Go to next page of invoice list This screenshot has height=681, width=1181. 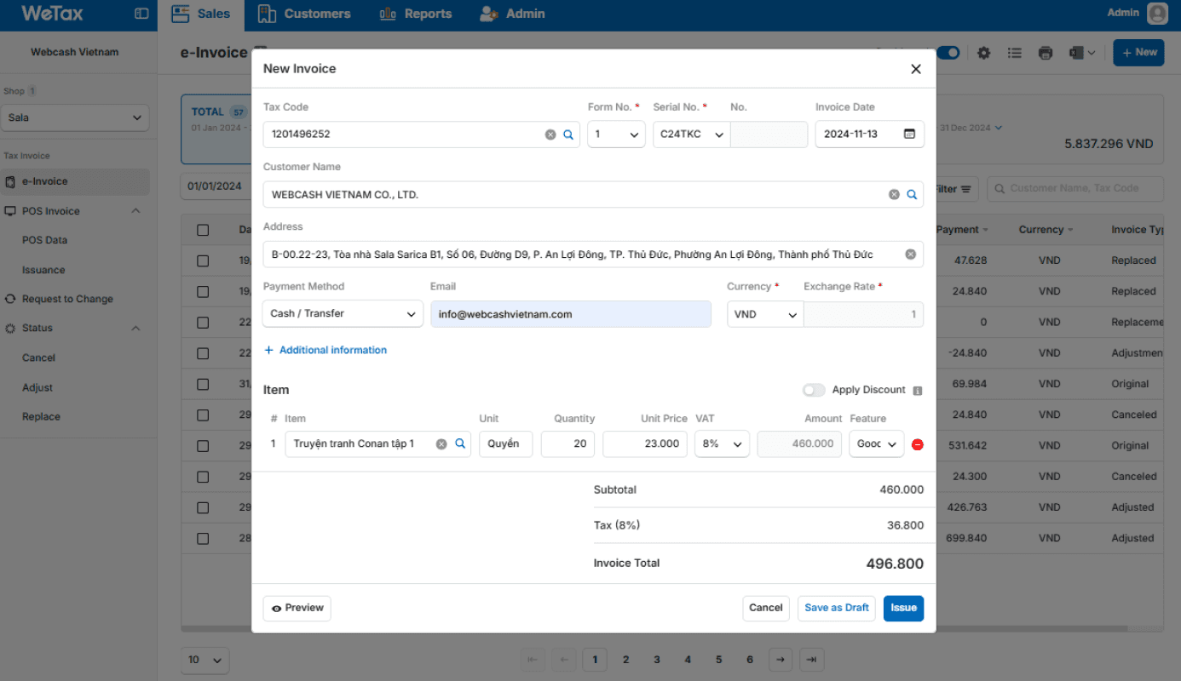pos(780,660)
